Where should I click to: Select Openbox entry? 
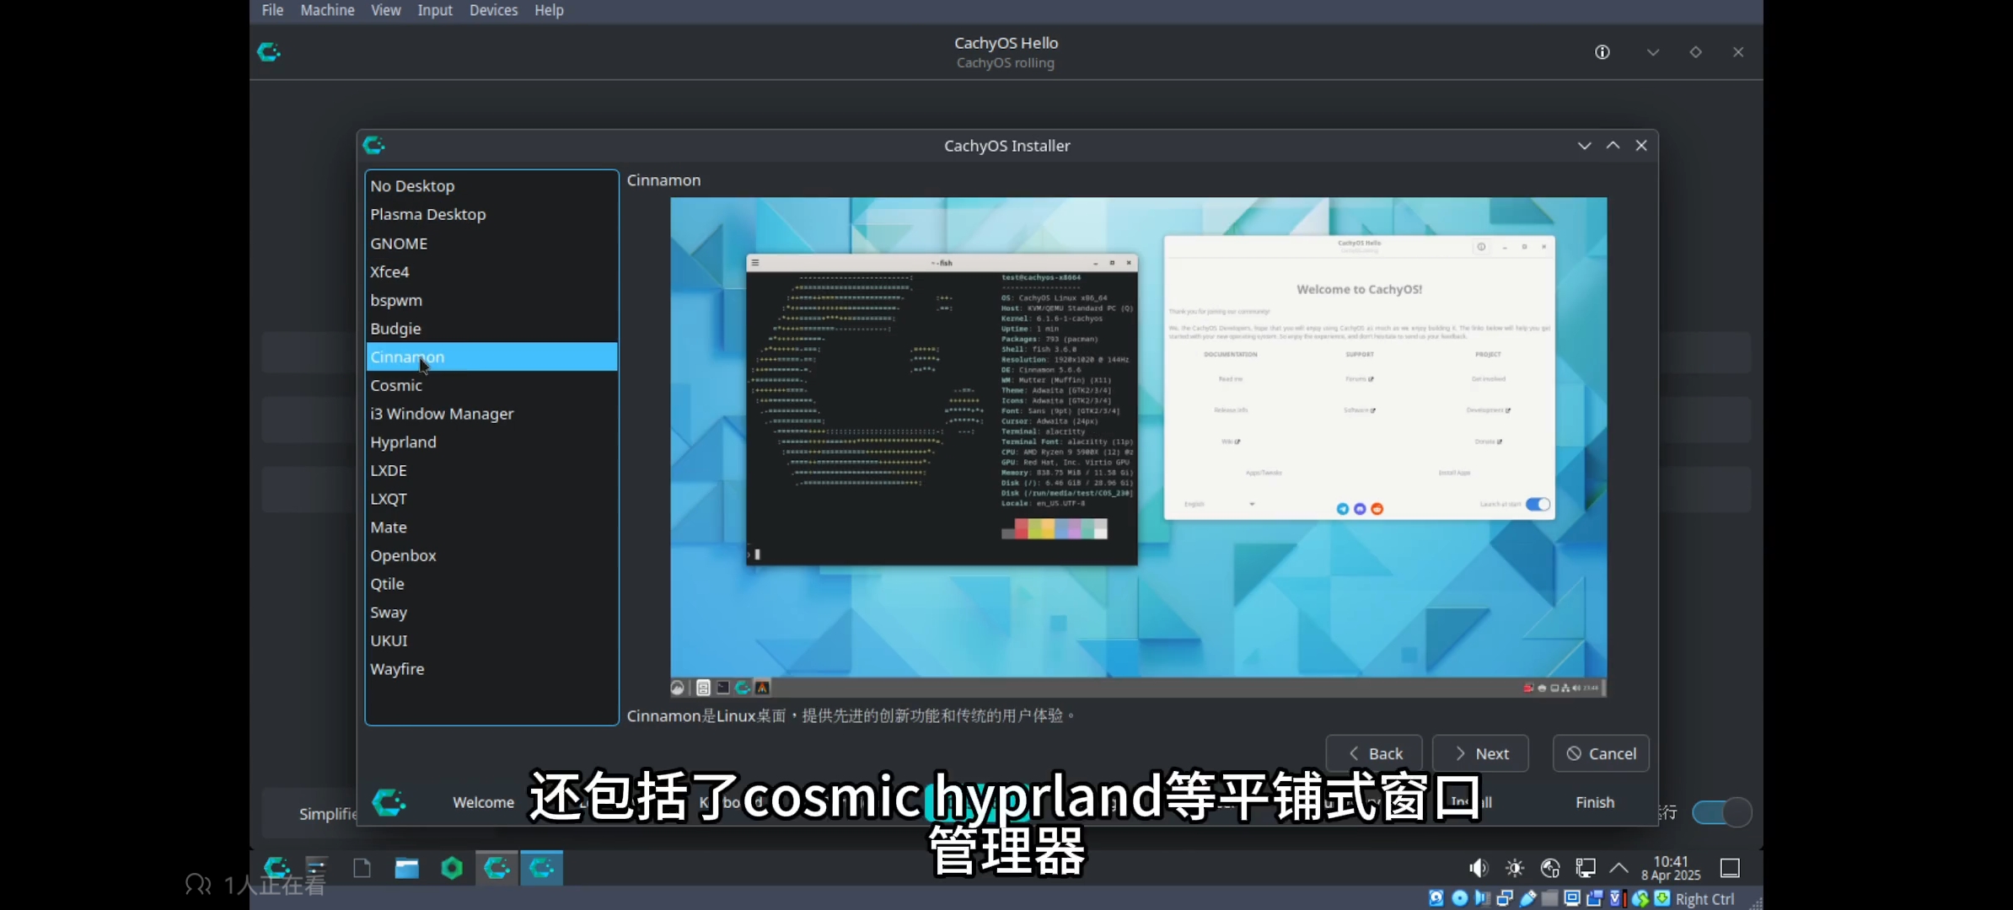pos(491,555)
